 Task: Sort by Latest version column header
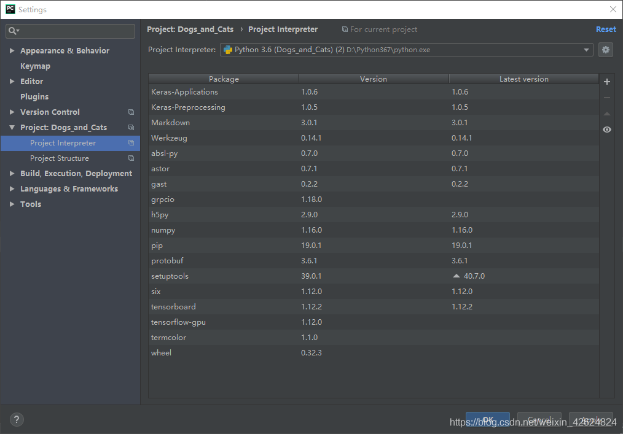tap(523, 79)
